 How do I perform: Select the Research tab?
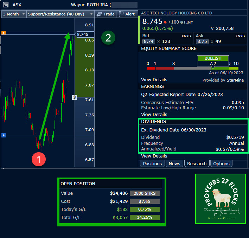[197, 163]
